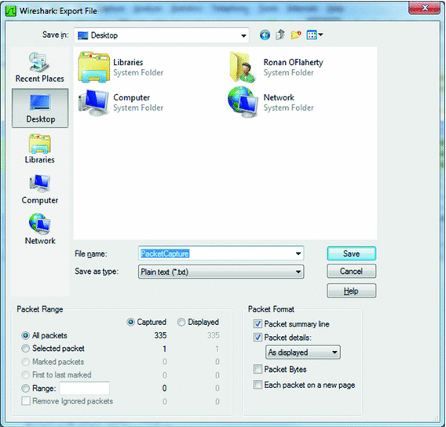Choose the Displayed radio button
This screenshot has width=446, height=427.
[x=181, y=322]
